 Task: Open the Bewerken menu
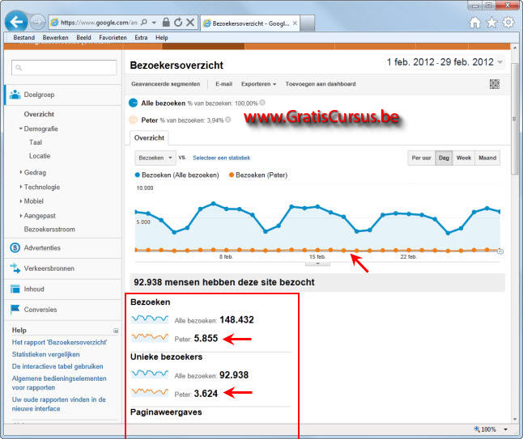55,38
